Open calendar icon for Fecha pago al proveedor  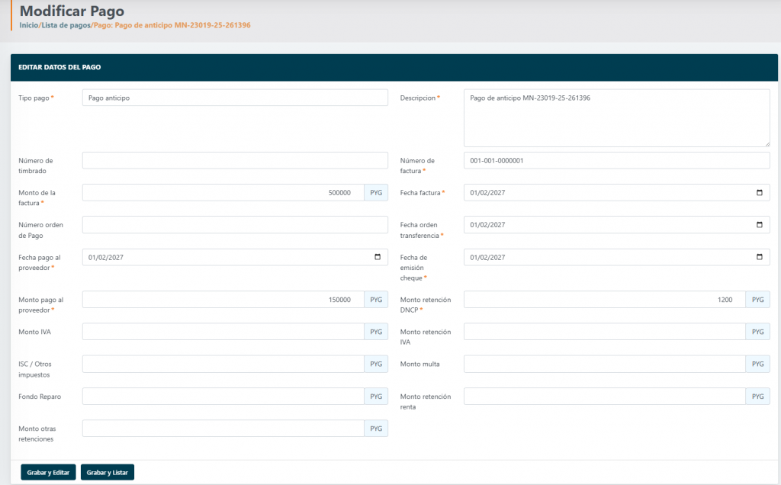(377, 258)
